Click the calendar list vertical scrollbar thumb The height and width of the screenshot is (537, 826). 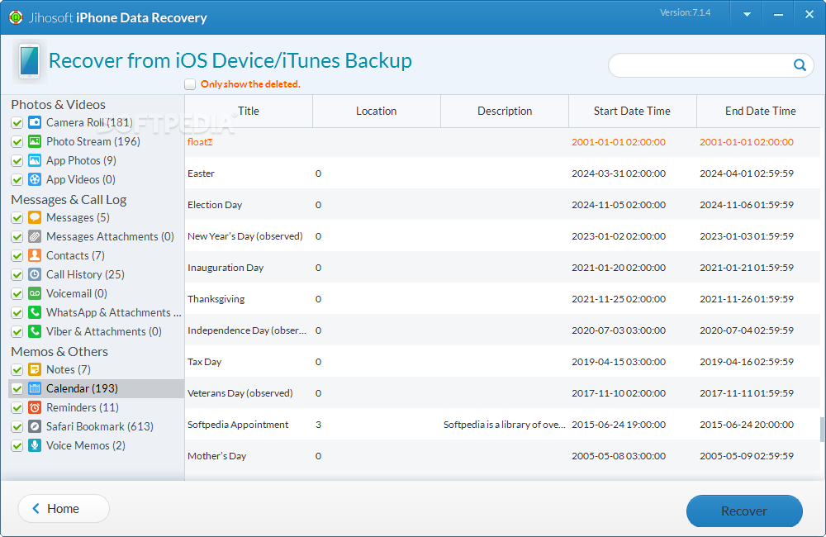coord(823,429)
